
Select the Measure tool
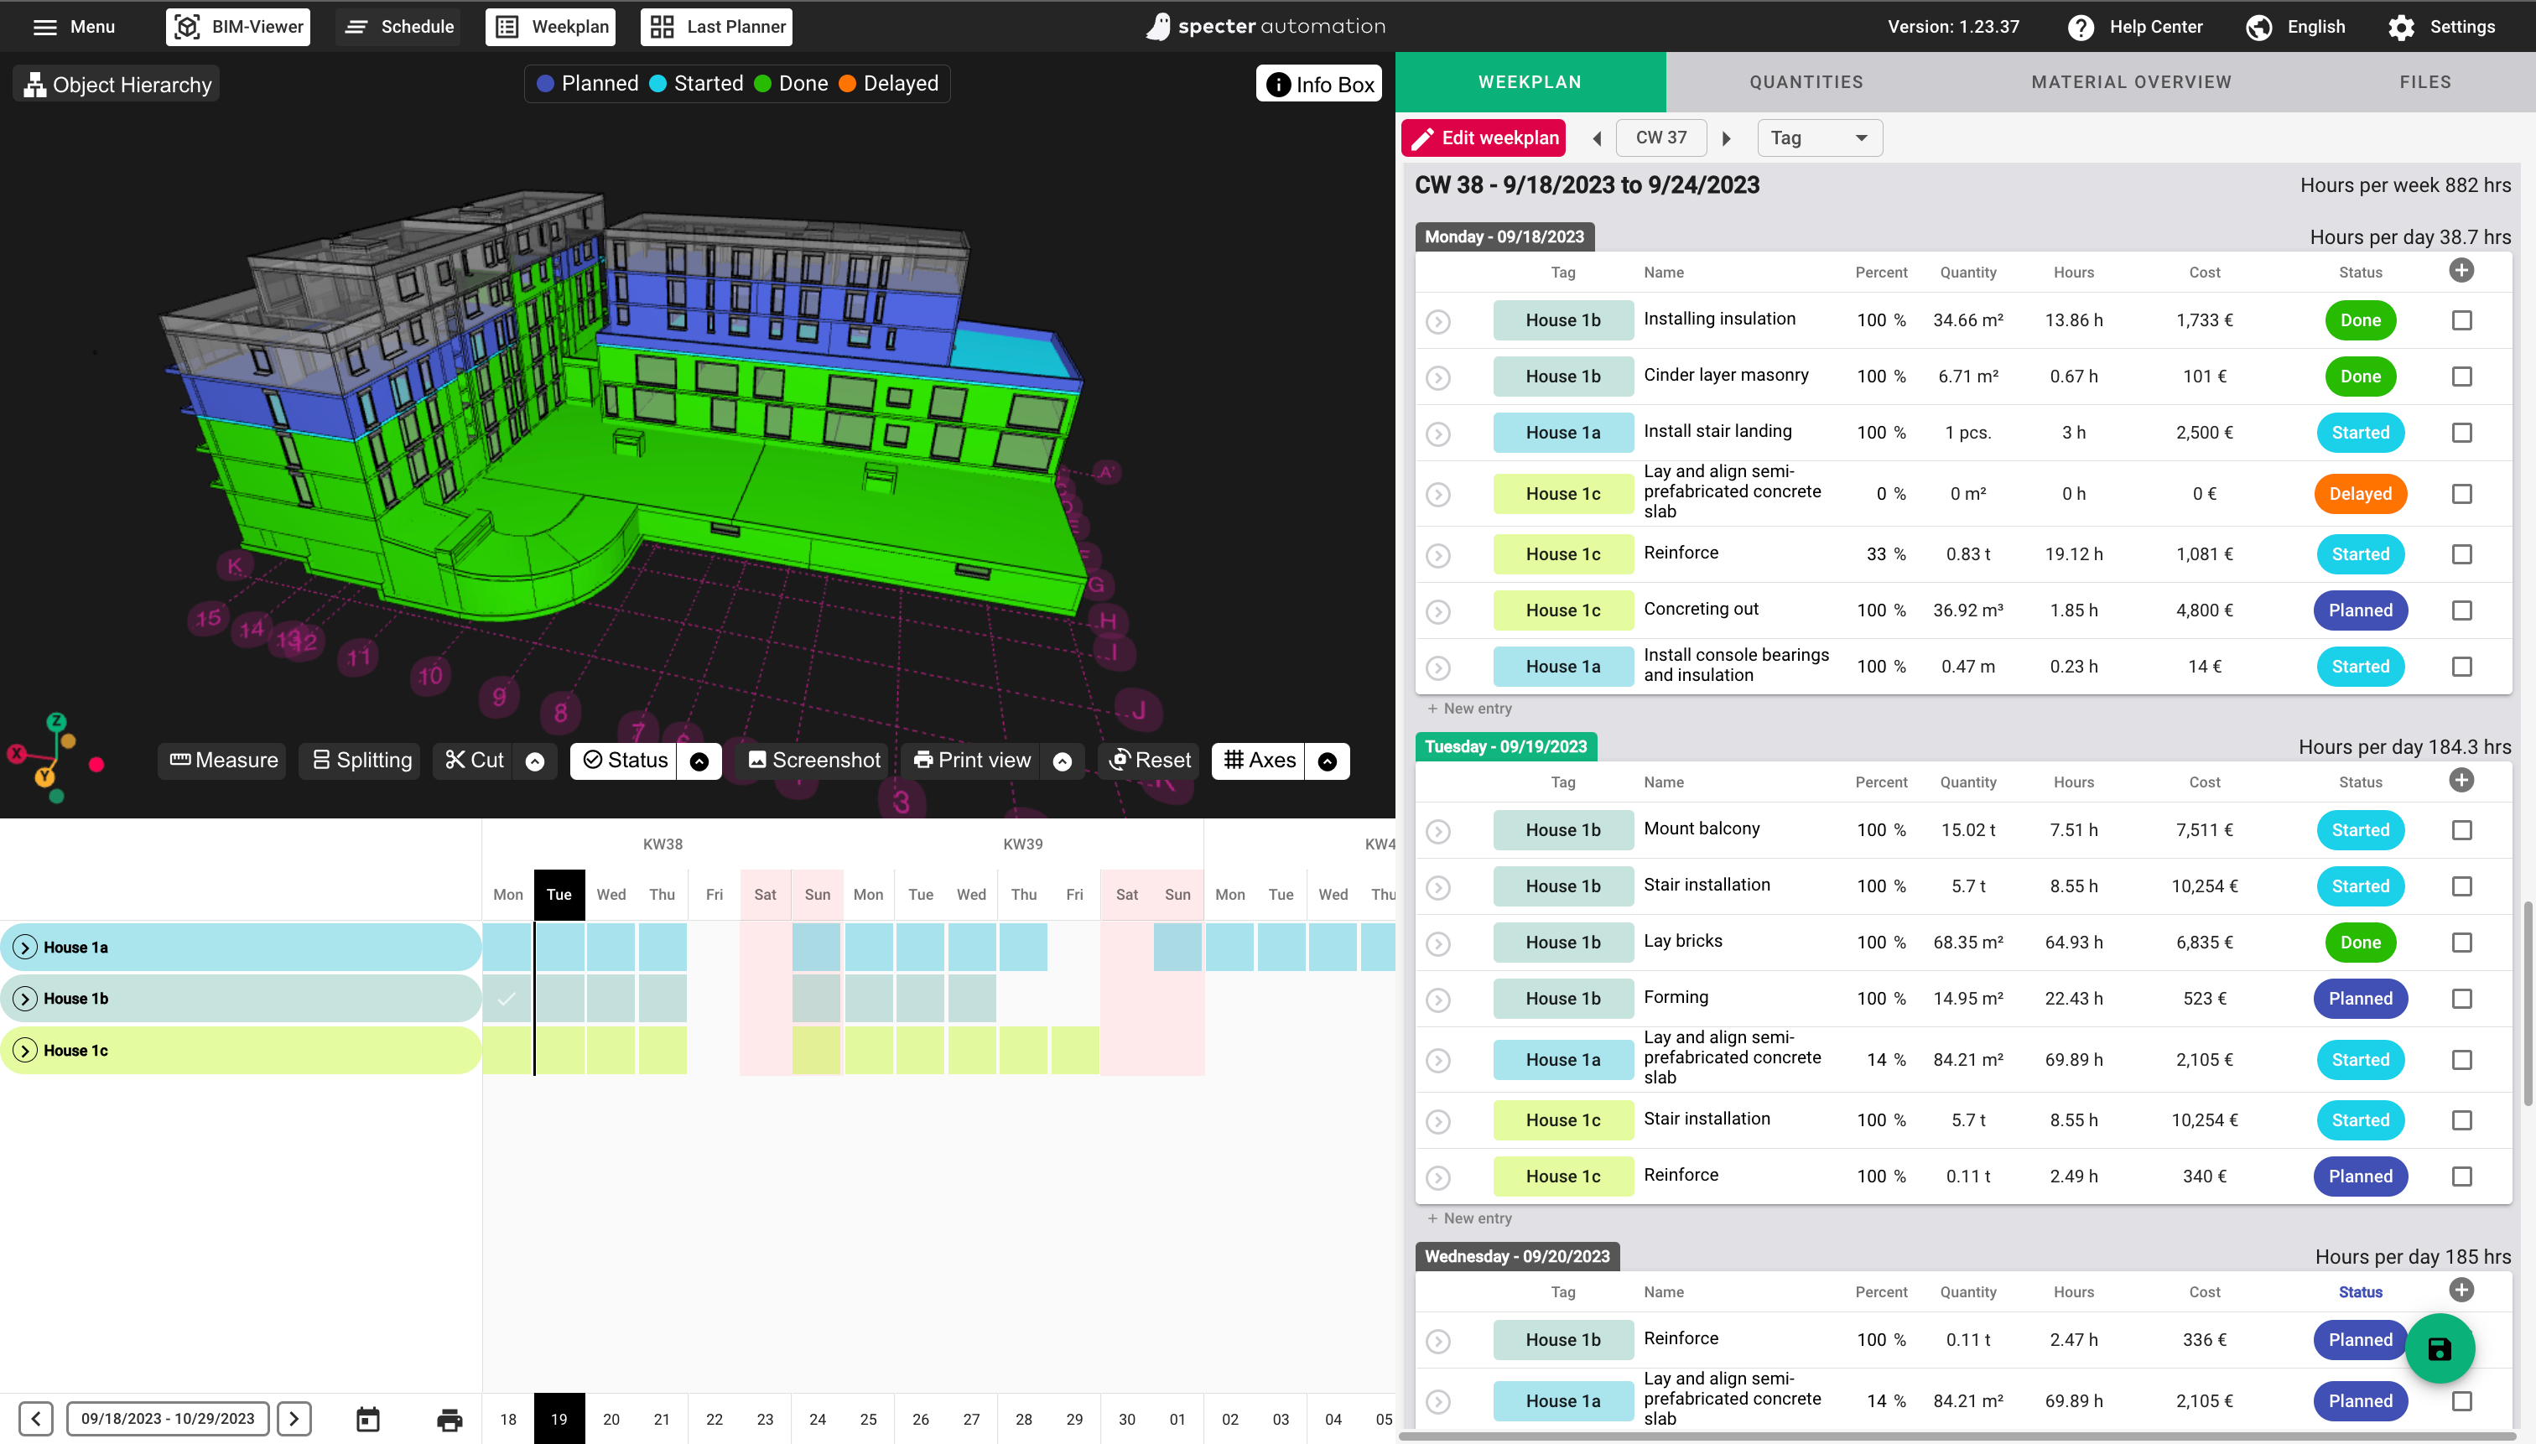click(x=223, y=761)
